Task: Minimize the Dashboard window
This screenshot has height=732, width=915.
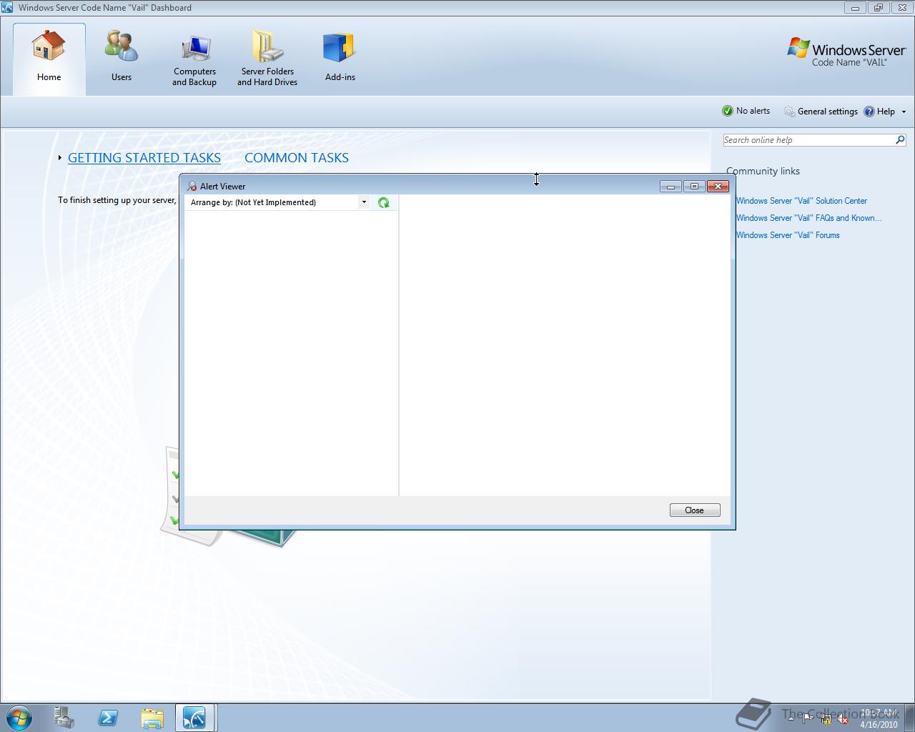Action: [854, 8]
